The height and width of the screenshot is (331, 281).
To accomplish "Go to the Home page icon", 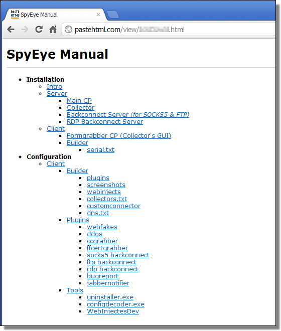I will click(53, 30).
